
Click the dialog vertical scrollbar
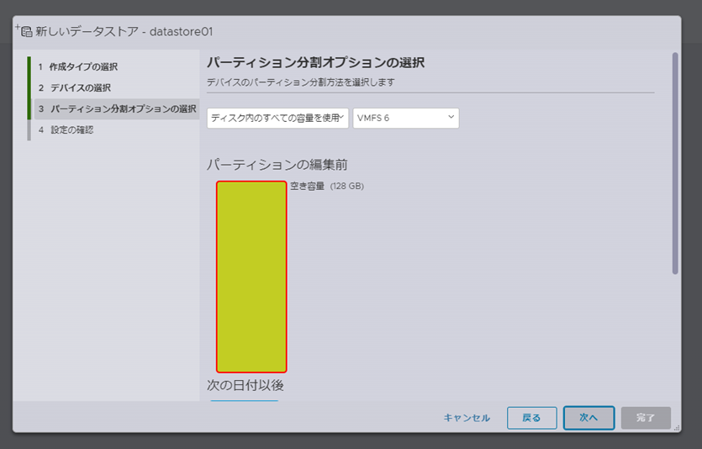point(675,163)
